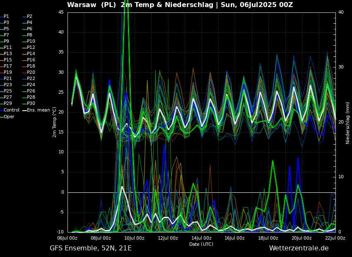
Task: Click the Date (UTC) axis title
Action: [201, 244]
